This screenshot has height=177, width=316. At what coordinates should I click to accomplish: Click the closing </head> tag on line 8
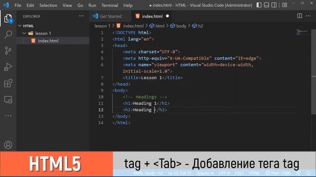[x=121, y=84]
